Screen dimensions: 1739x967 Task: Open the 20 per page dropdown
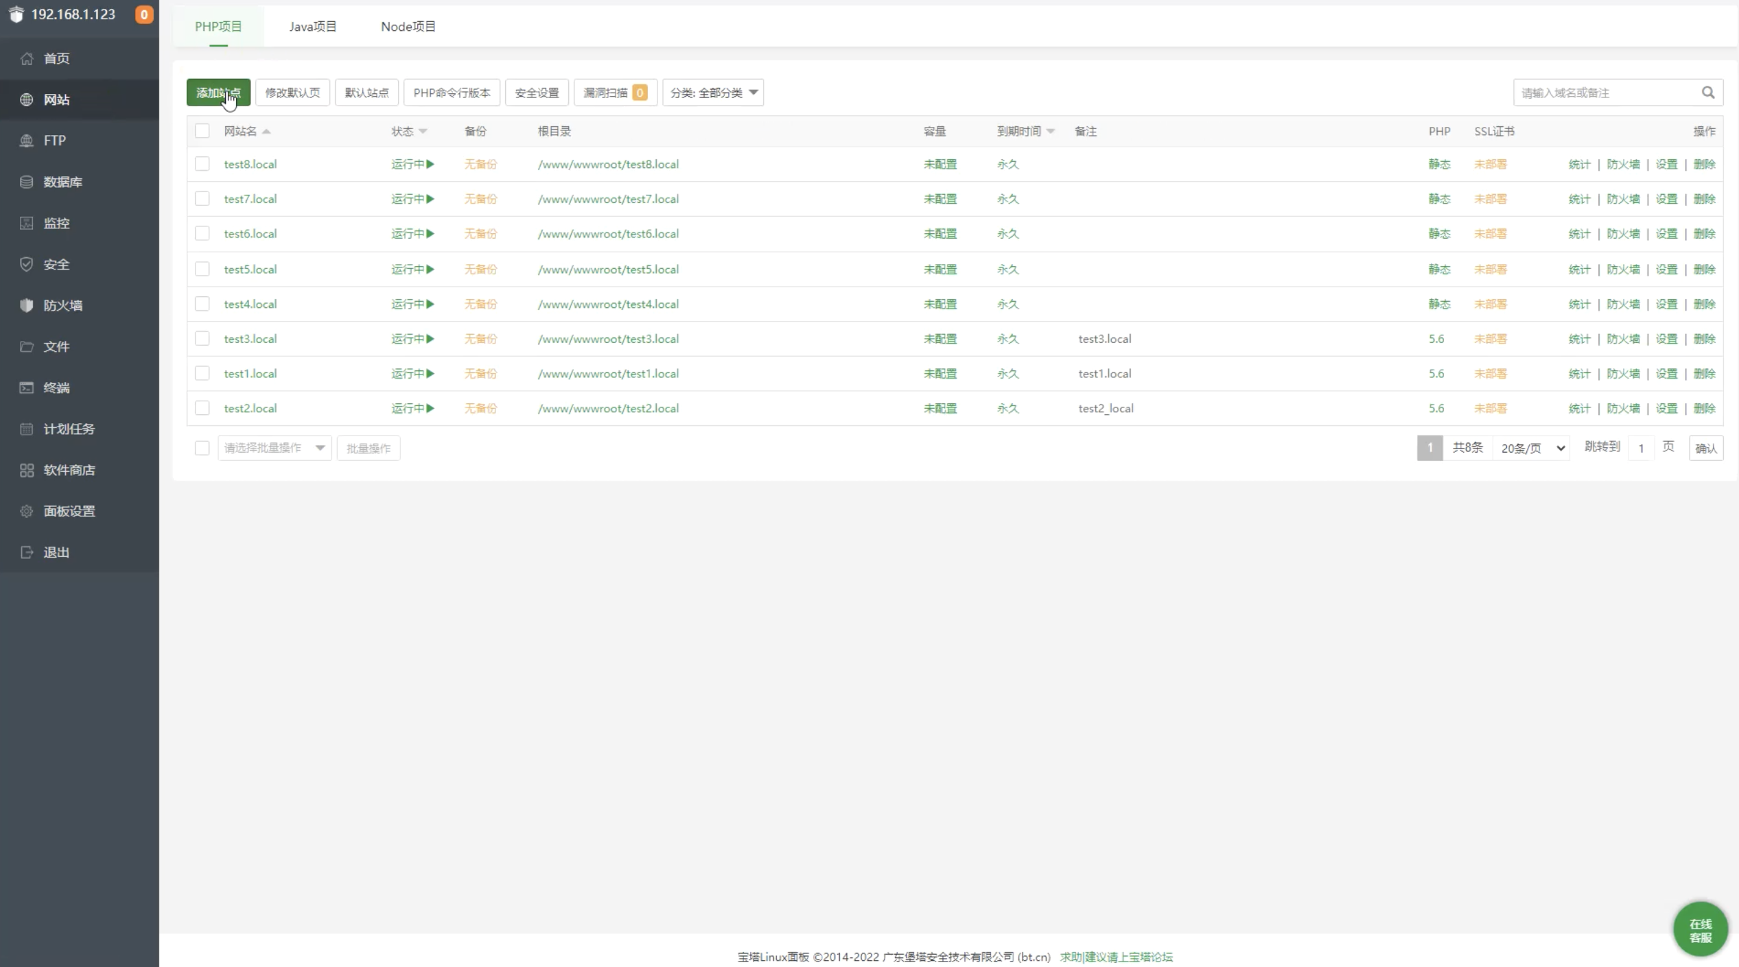click(1532, 448)
